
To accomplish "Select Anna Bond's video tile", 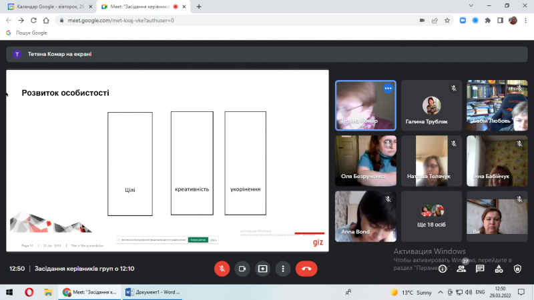I will 366,216.
